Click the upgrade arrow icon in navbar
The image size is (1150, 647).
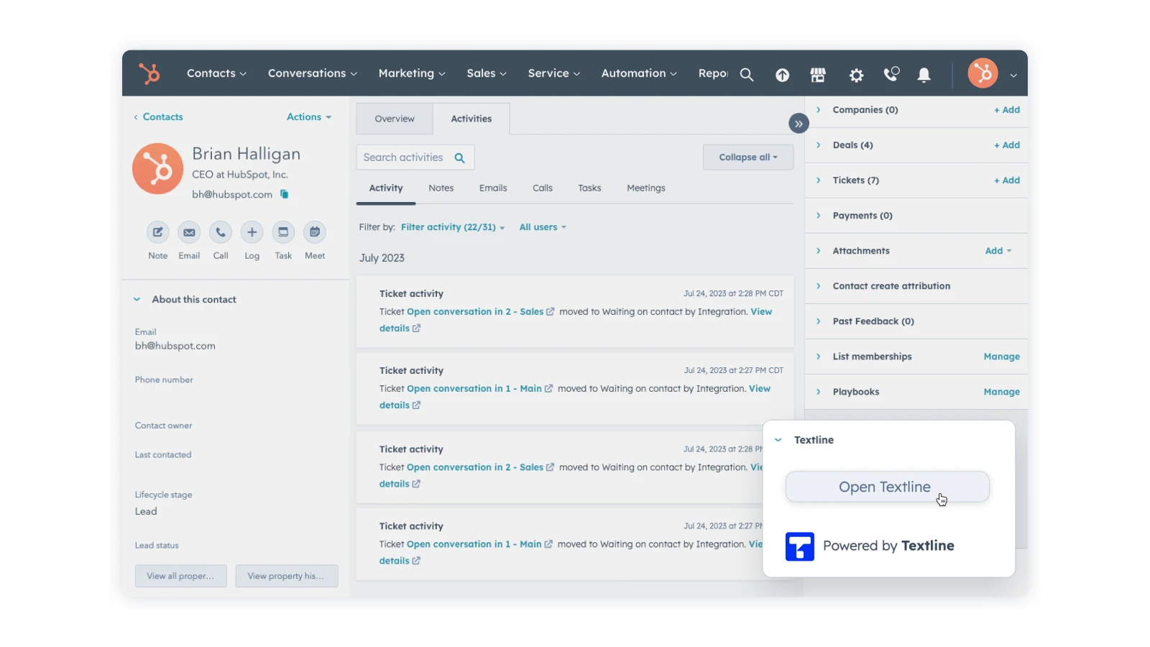point(782,75)
